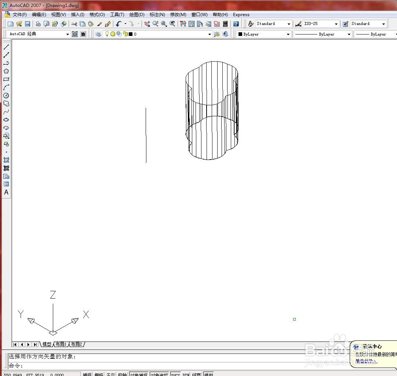Select the Line drawing tool
This screenshot has height=376, width=397.
[6, 47]
